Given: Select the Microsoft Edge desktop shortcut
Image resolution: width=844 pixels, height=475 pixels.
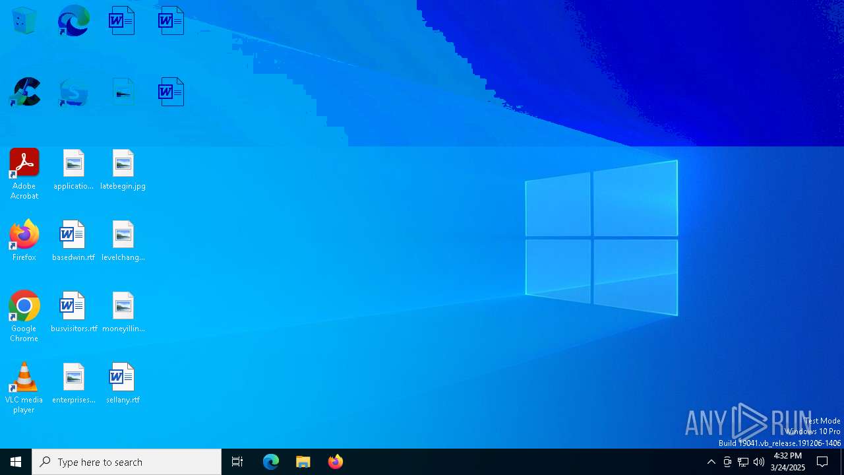Looking at the screenshot, I should click(x=73, y=21).
